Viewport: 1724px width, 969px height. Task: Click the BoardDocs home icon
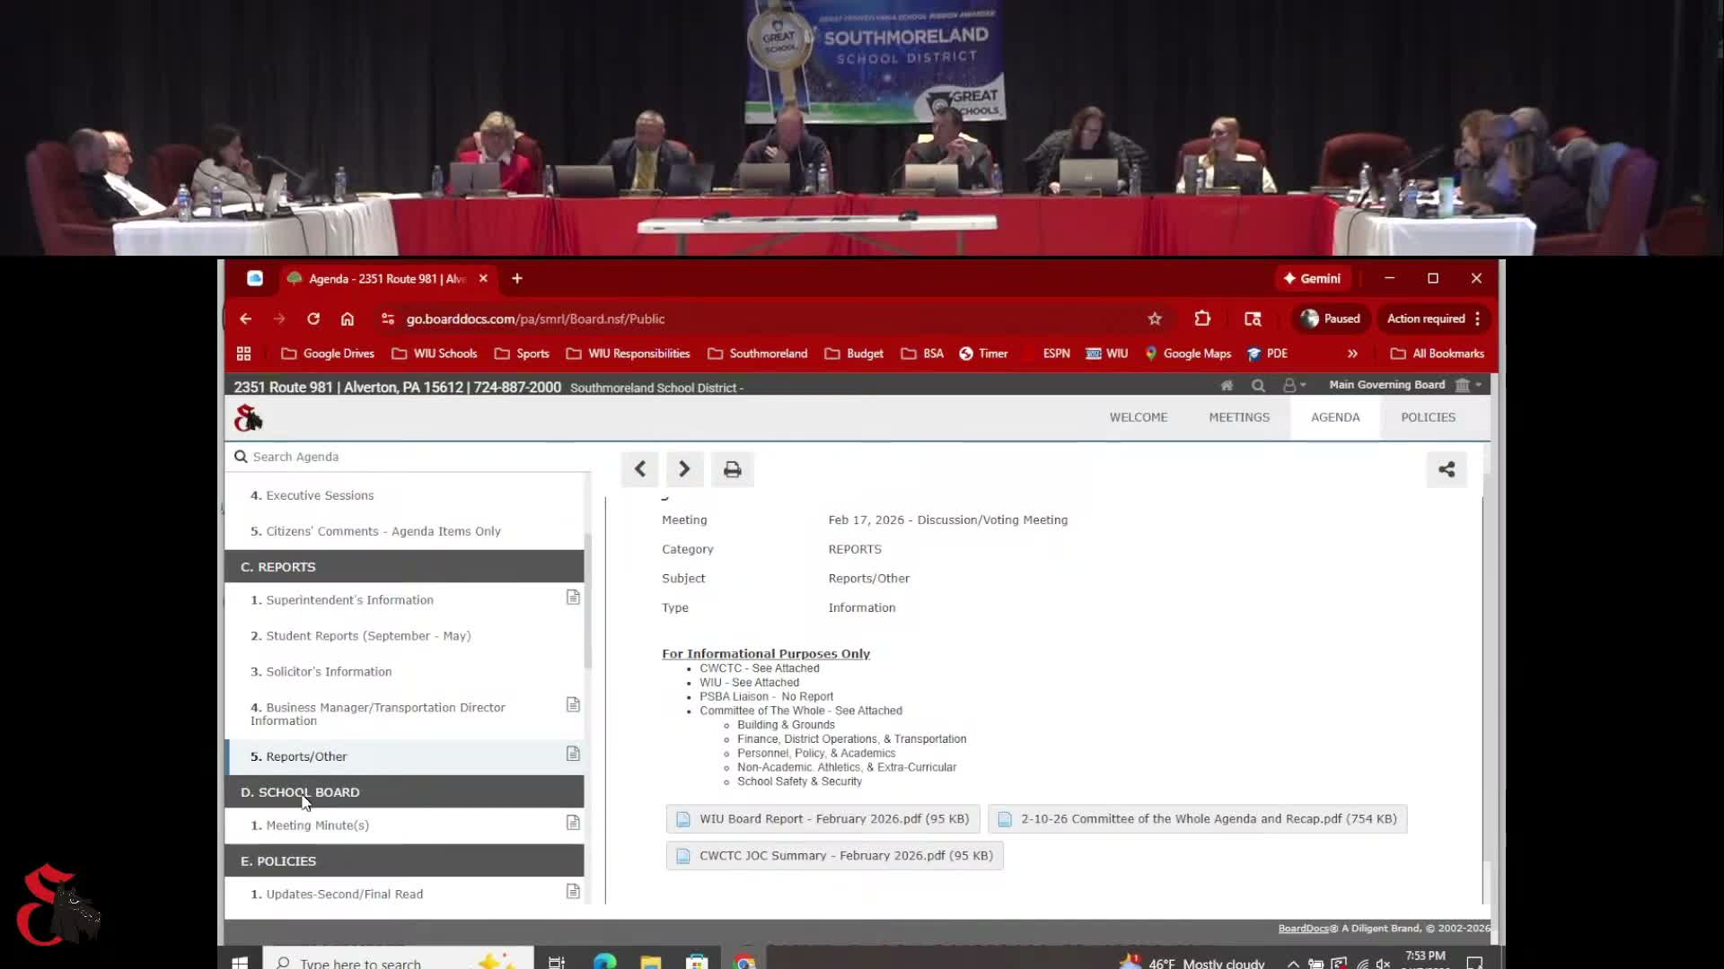[x=1227, y=386]
